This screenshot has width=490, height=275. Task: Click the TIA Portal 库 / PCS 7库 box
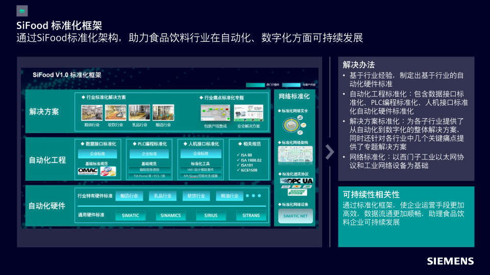[150, 176]
